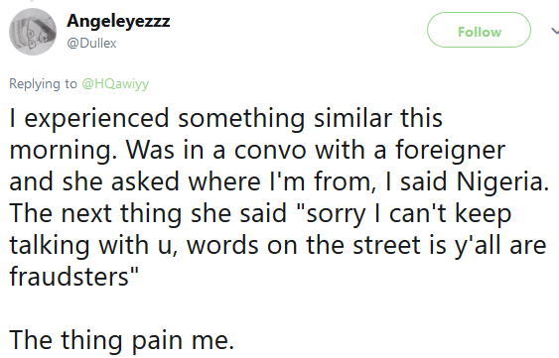Expand the tweet options chevron
Viewport: 559px width, 358px height.
pos(555,32)
